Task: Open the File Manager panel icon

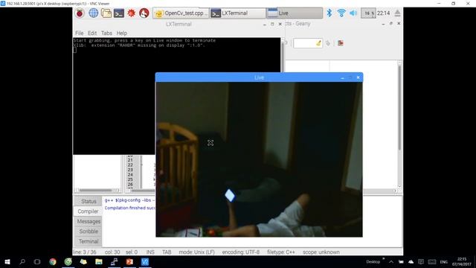Action: coord(106,13)
